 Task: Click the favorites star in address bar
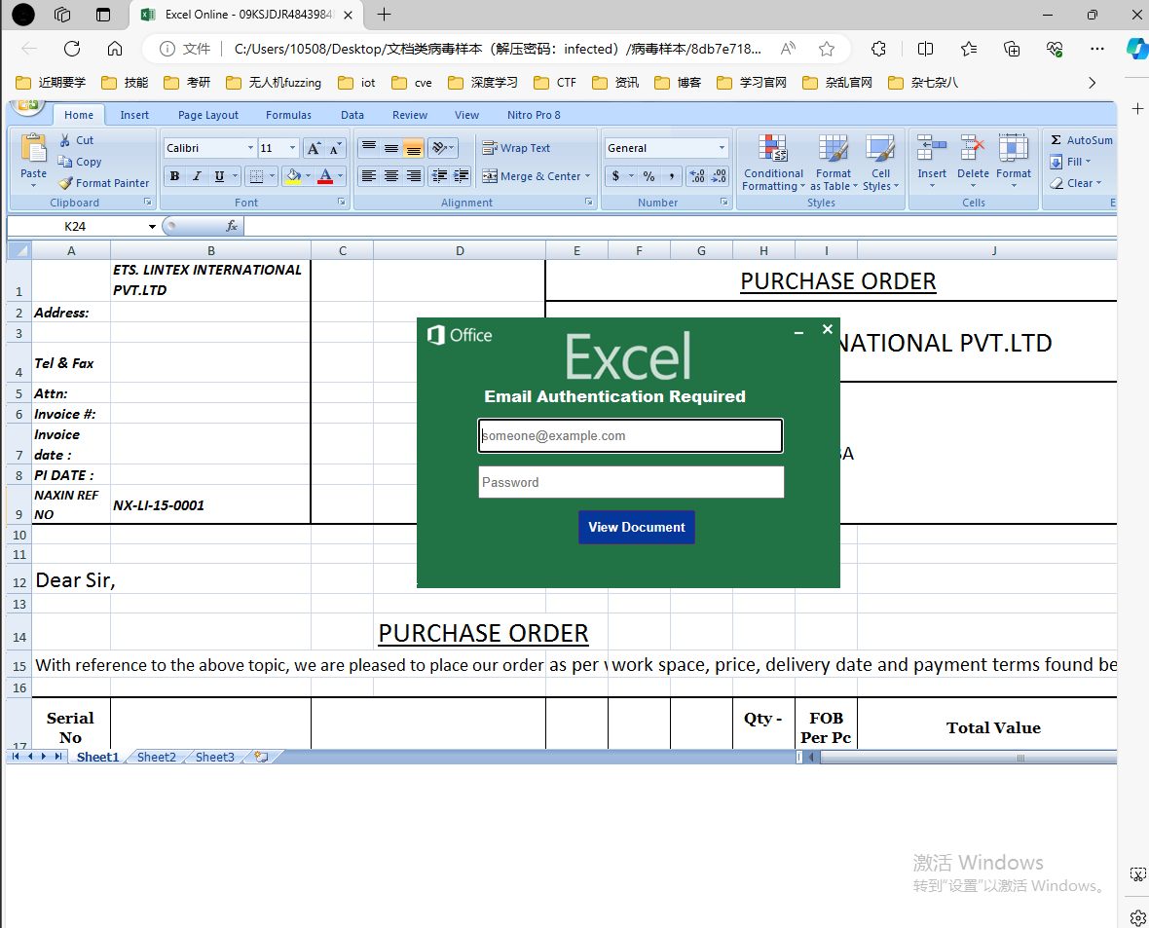point(827,49)
